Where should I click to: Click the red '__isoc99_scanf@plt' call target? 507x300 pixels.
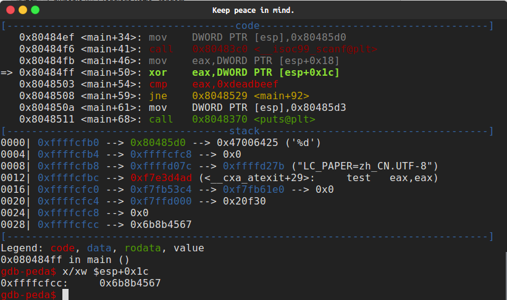coord(316,49)
